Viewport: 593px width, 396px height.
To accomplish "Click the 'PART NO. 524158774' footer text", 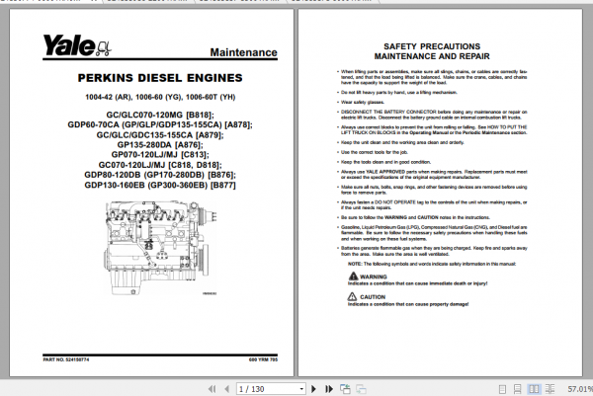I will (x=66, y=359).
